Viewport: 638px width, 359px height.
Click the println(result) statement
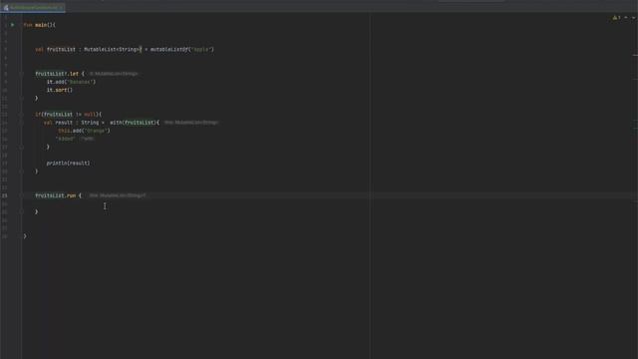tap(68, 164)
